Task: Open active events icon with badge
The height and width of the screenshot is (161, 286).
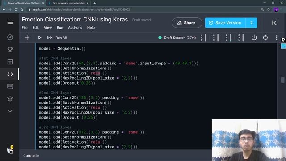Action: pyautogui.click(x=10, y=150)
